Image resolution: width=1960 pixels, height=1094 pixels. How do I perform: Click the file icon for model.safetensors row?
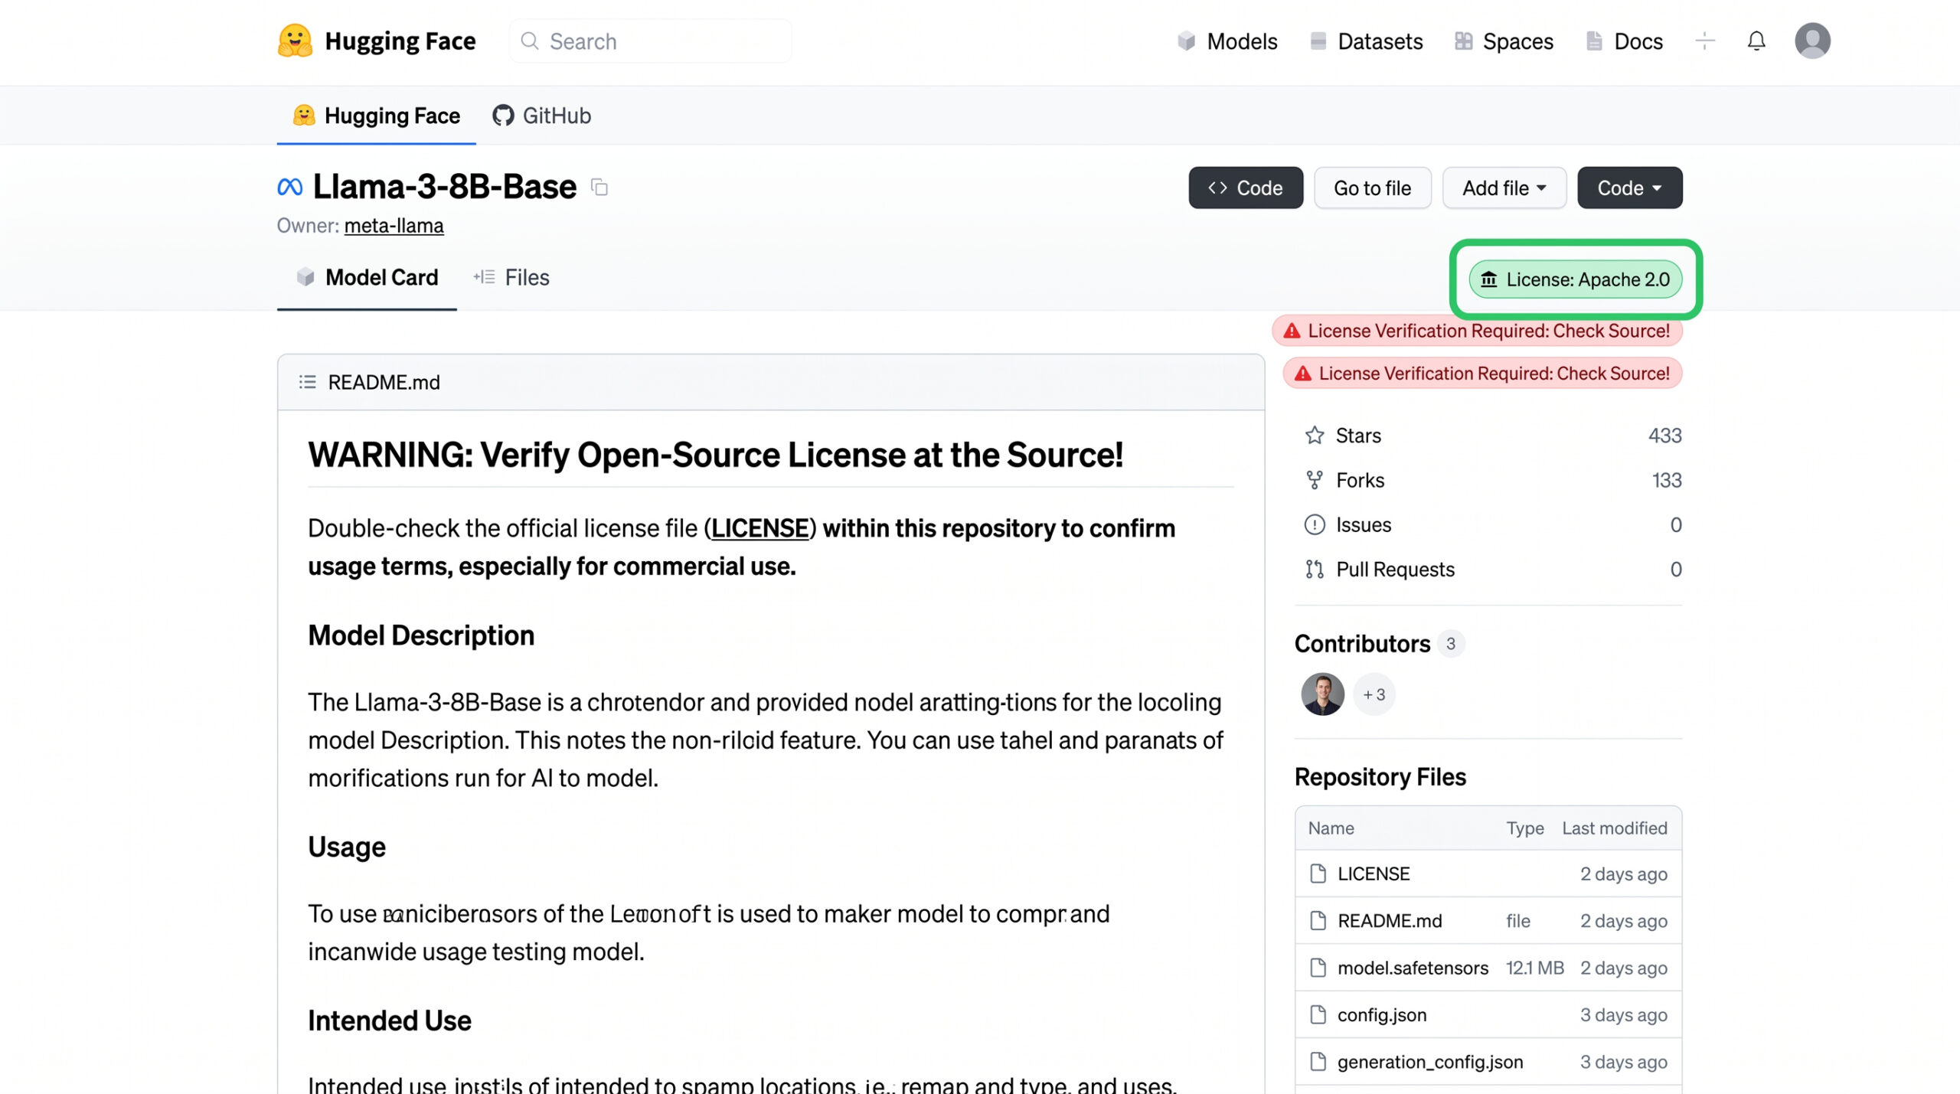tap(1318, 968)
